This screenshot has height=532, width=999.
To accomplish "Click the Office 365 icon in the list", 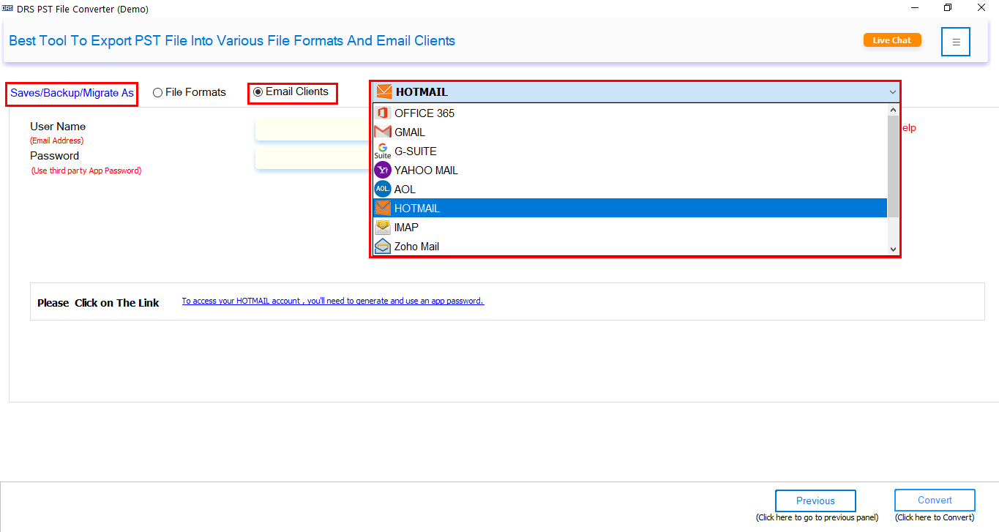I will (x=382, y=113).
